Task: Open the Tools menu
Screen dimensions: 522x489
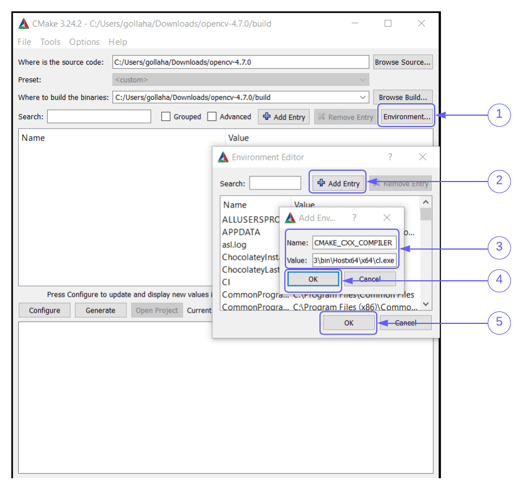Action: tap(50, 41)
